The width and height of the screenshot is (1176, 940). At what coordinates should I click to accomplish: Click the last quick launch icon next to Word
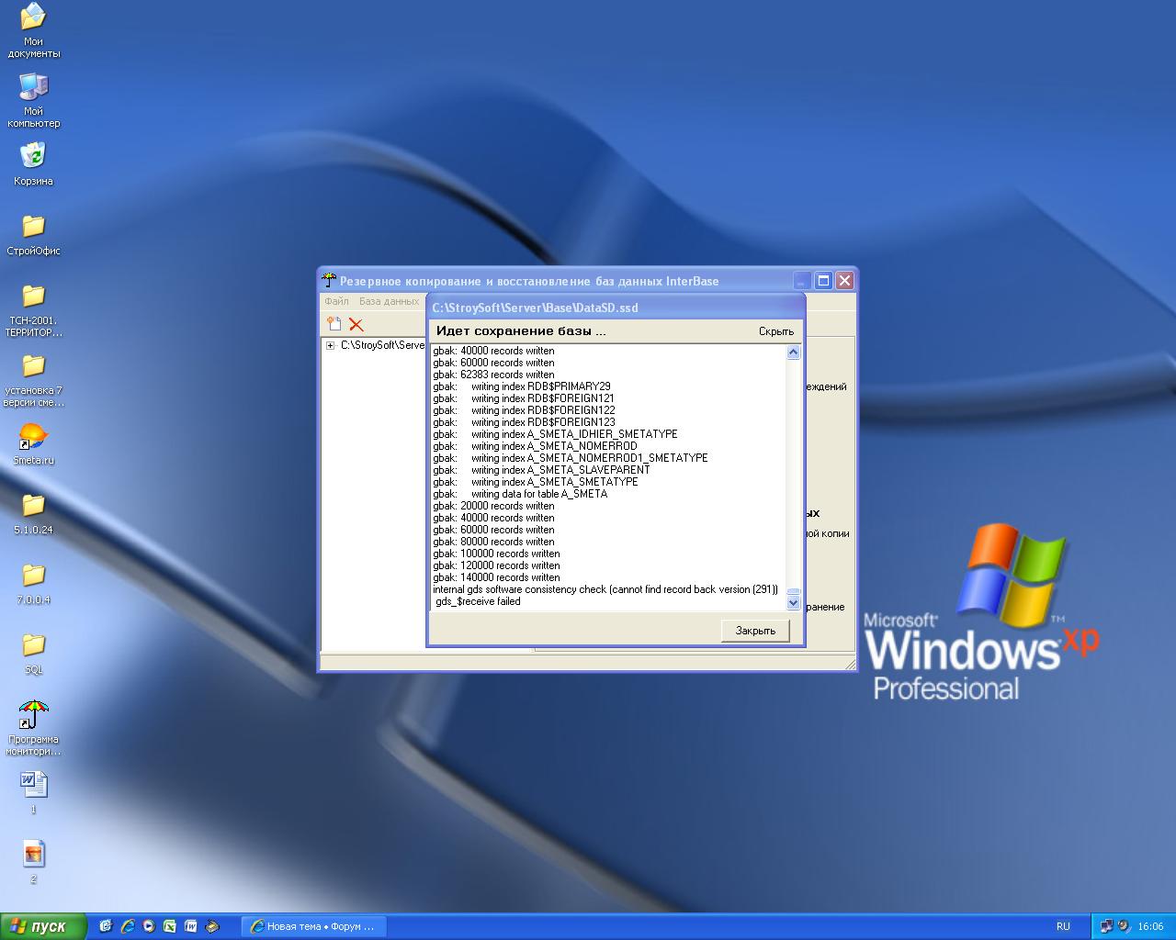click(x=212, y=926)
